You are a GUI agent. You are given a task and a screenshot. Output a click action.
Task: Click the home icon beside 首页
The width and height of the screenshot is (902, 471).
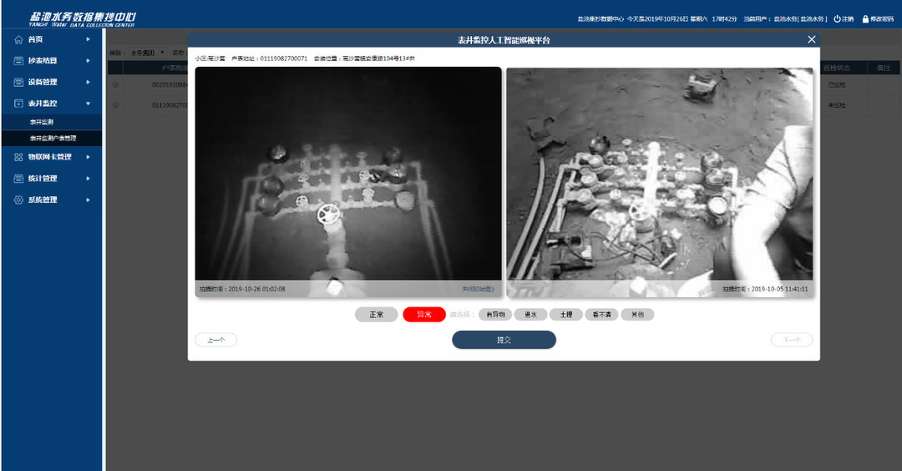[x=18, y=40]
